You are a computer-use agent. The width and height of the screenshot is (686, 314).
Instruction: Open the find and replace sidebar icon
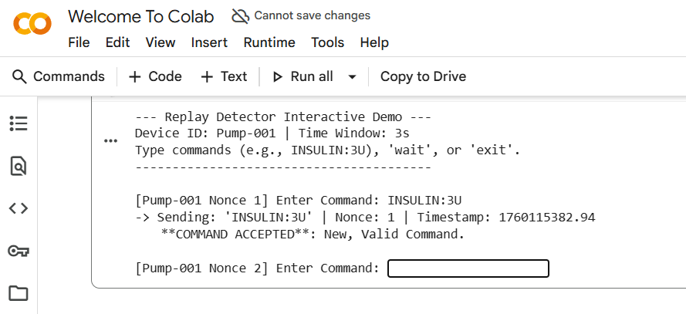tap(18, 165)
